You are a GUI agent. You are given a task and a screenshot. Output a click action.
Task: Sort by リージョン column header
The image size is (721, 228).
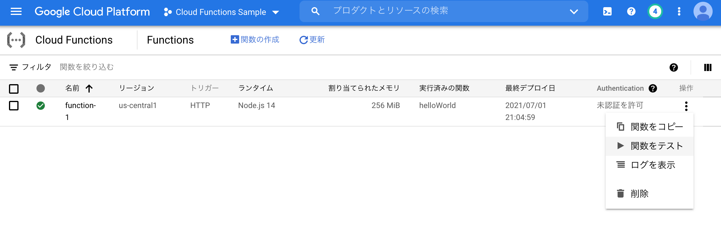pos(137,88)
